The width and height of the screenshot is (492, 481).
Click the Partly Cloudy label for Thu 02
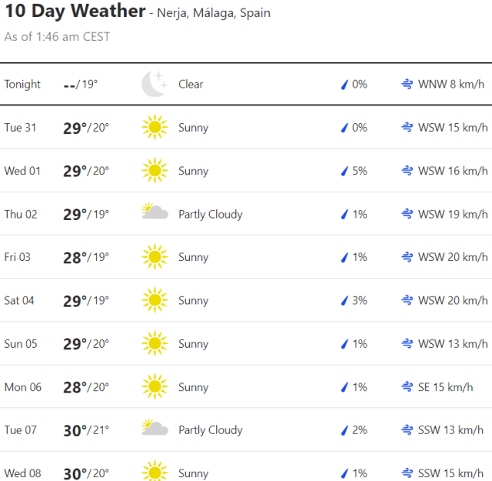pos(211,214)
